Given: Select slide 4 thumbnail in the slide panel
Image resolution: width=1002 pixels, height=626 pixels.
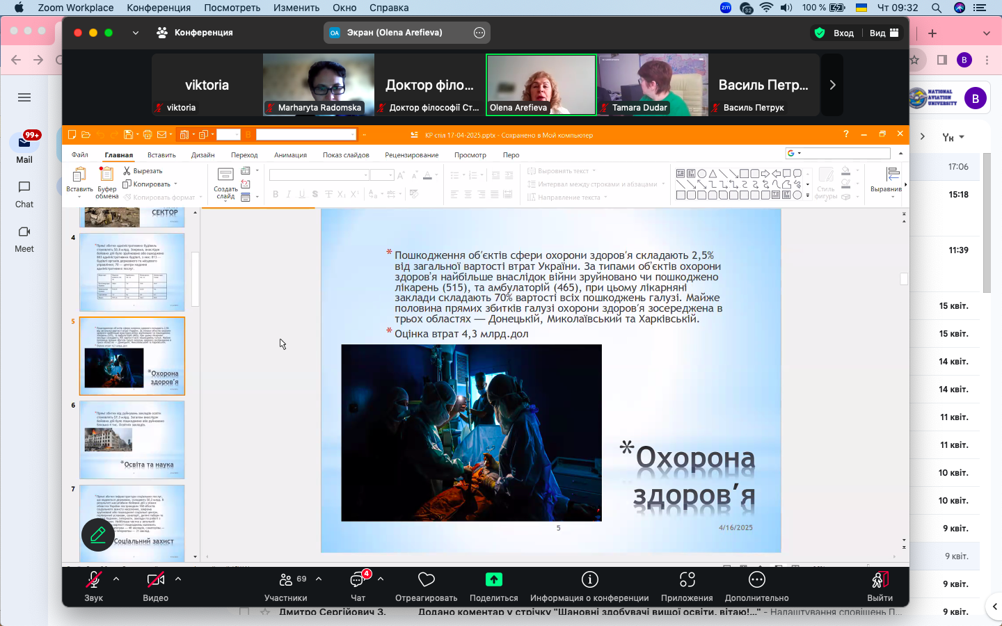Looking at the screenshot, I should click(132, 273).
